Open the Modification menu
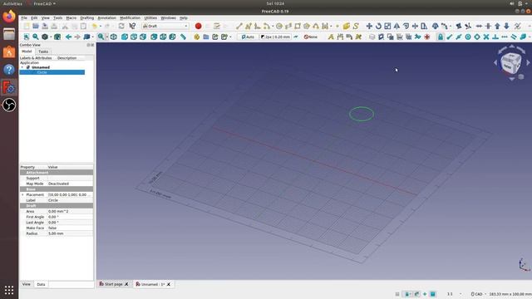 click(x=130, y=18)
